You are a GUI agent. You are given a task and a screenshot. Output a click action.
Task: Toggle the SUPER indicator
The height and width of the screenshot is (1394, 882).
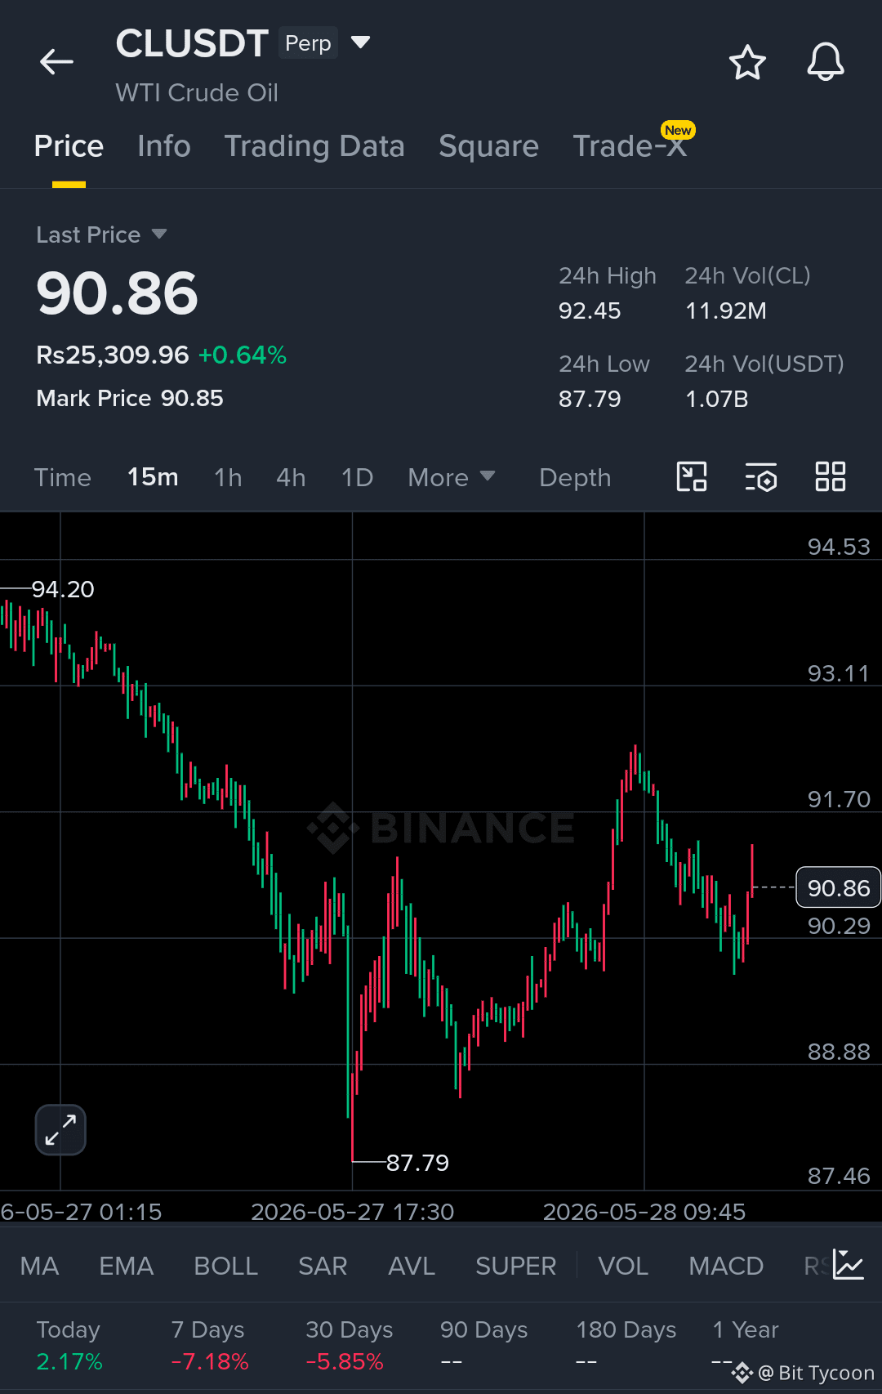(515, 1266)
